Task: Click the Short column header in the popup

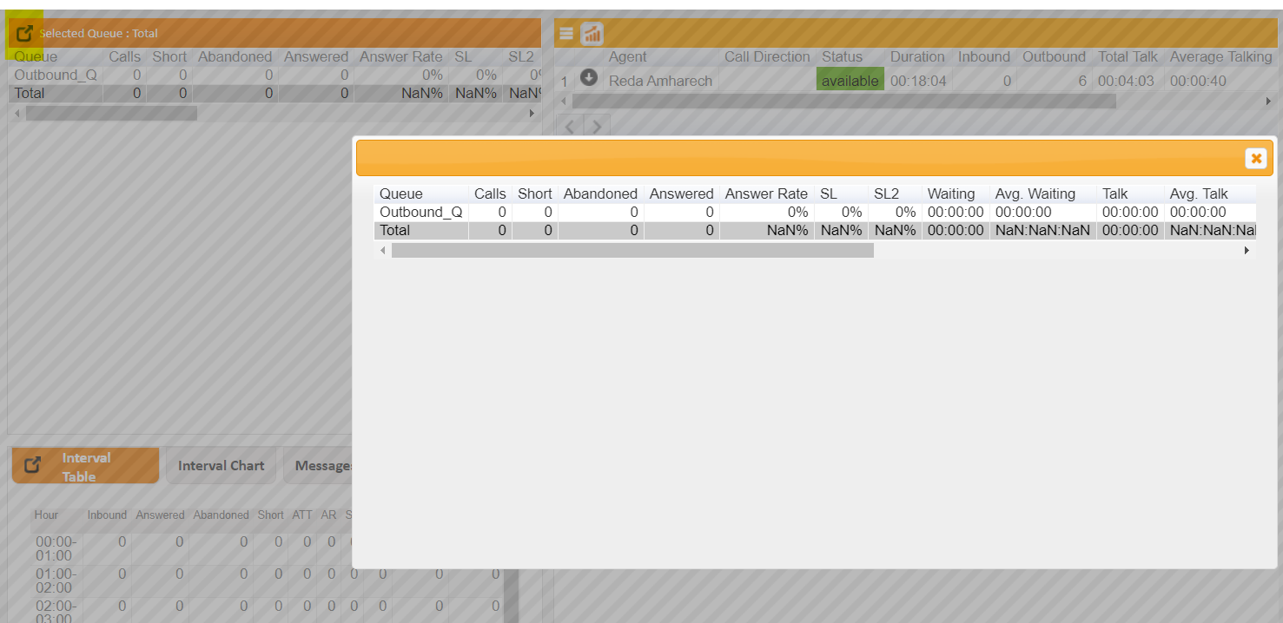Action: pyautogui.click(x=535, y=193)
